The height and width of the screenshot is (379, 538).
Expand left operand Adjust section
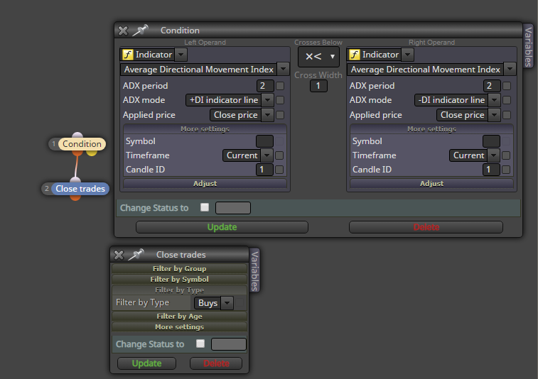tap(205, 183)
